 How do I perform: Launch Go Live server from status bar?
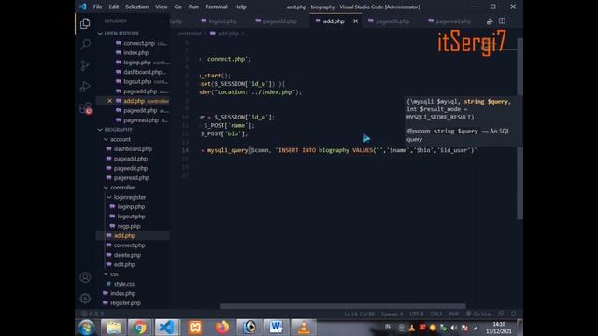[478, 314]
